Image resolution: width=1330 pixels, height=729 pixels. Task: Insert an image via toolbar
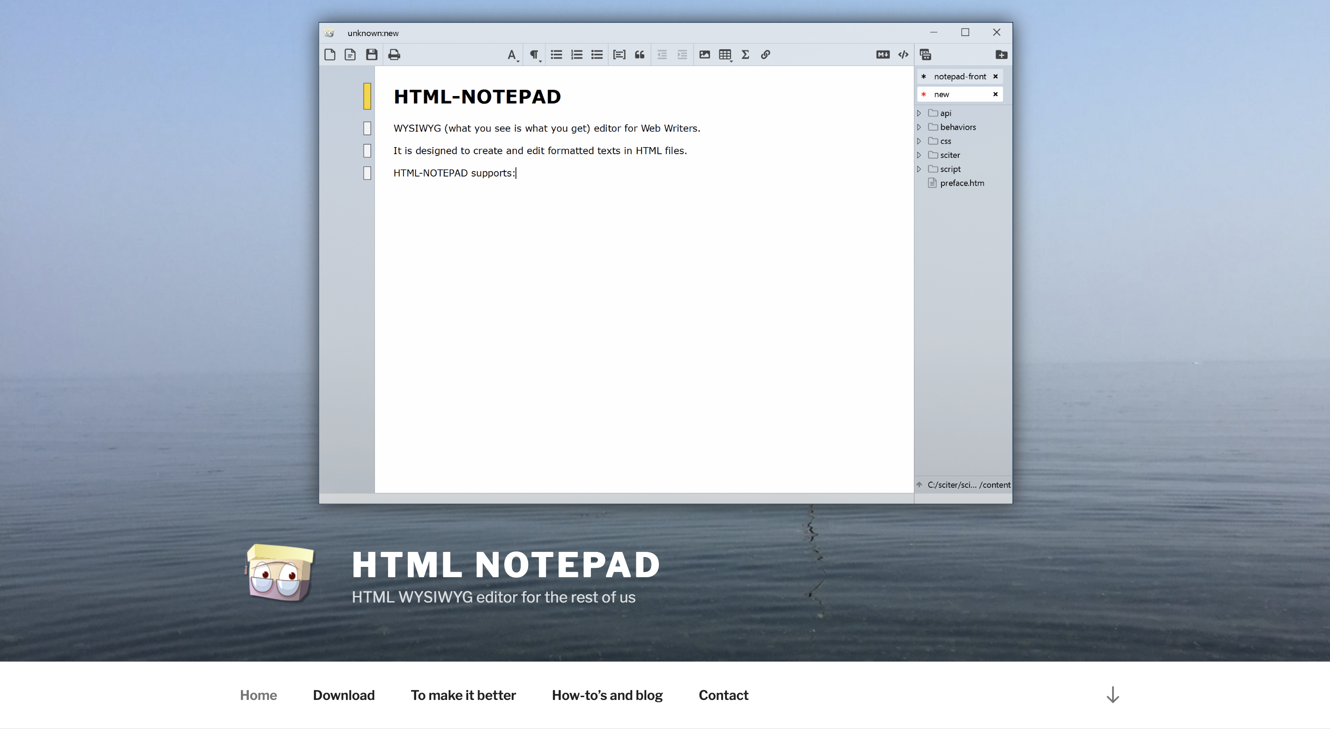click(x=704, y=55)
